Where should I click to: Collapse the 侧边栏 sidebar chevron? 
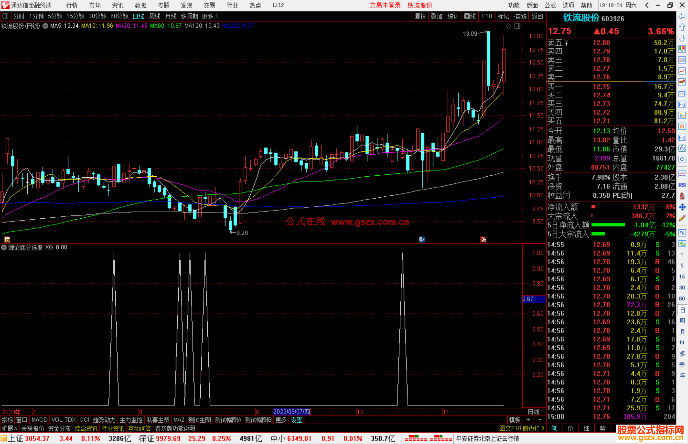pyautogui.click(x=543, y=428)
